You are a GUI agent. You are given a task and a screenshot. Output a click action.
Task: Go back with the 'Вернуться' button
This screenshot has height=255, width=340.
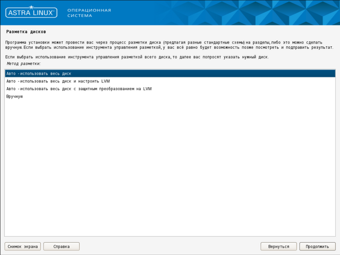point(278,246)
